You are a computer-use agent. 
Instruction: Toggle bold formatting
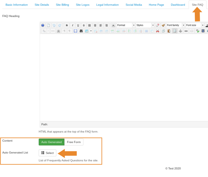[67, 25]
